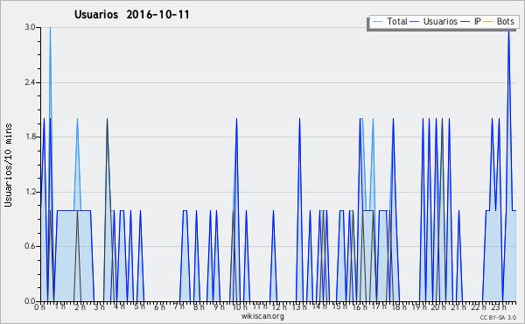Click the 0.0 y-axis tick label
This screenshot has height=324, width=525.
(x=30, y=301)
